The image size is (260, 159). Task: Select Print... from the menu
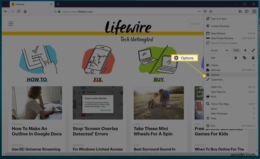[230, 97]
